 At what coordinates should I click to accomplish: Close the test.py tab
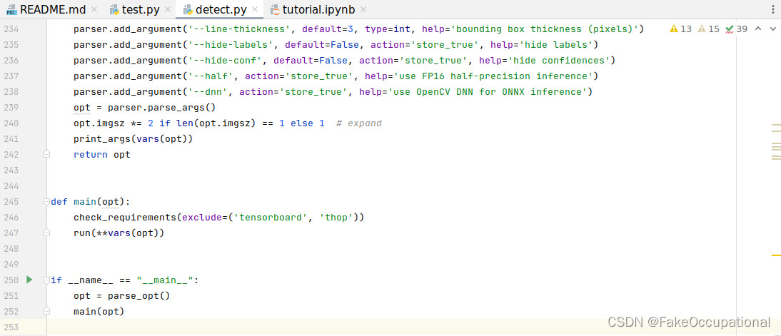(x=167, y=9)
